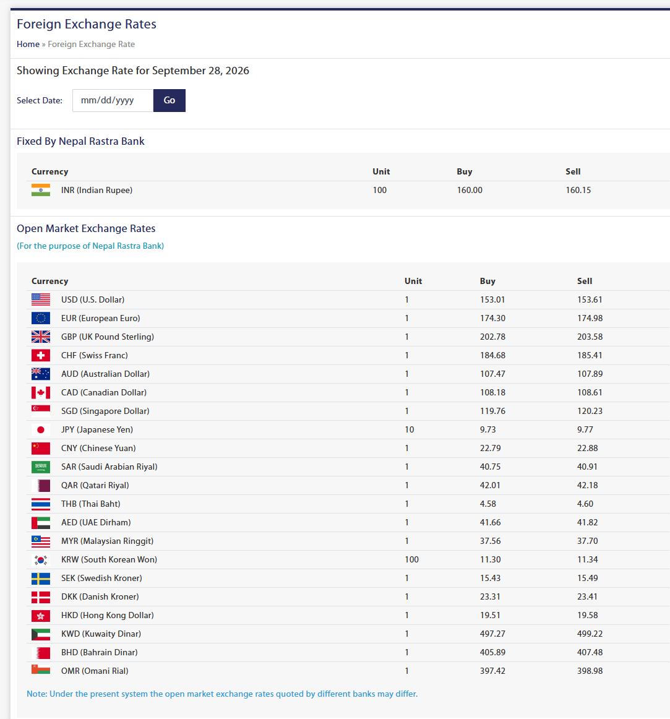
Task: Click the Saudi Arabian flag icon for SAR
Action: [x=41, y=467]
